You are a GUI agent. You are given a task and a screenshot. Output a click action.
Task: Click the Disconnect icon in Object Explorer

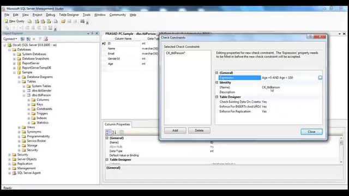point(28,39)
